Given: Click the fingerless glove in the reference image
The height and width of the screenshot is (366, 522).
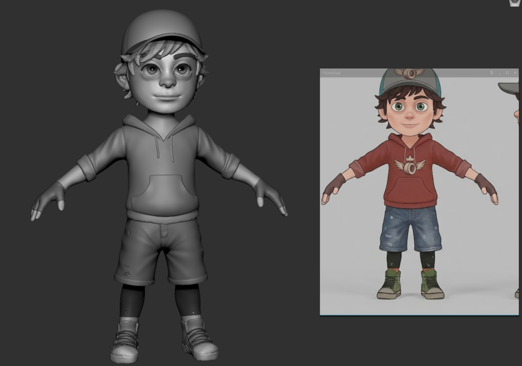Looking at the screenshot, I should [x=332, y=185].
